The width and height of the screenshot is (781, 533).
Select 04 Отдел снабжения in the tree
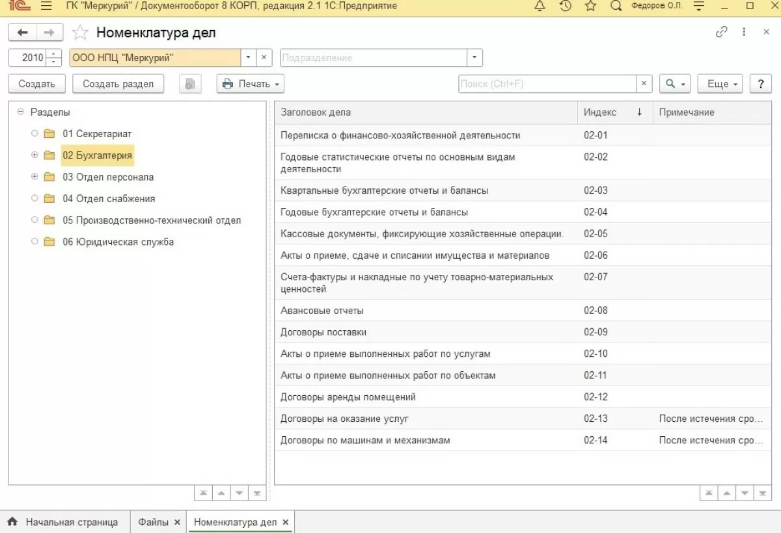point(109,199)
